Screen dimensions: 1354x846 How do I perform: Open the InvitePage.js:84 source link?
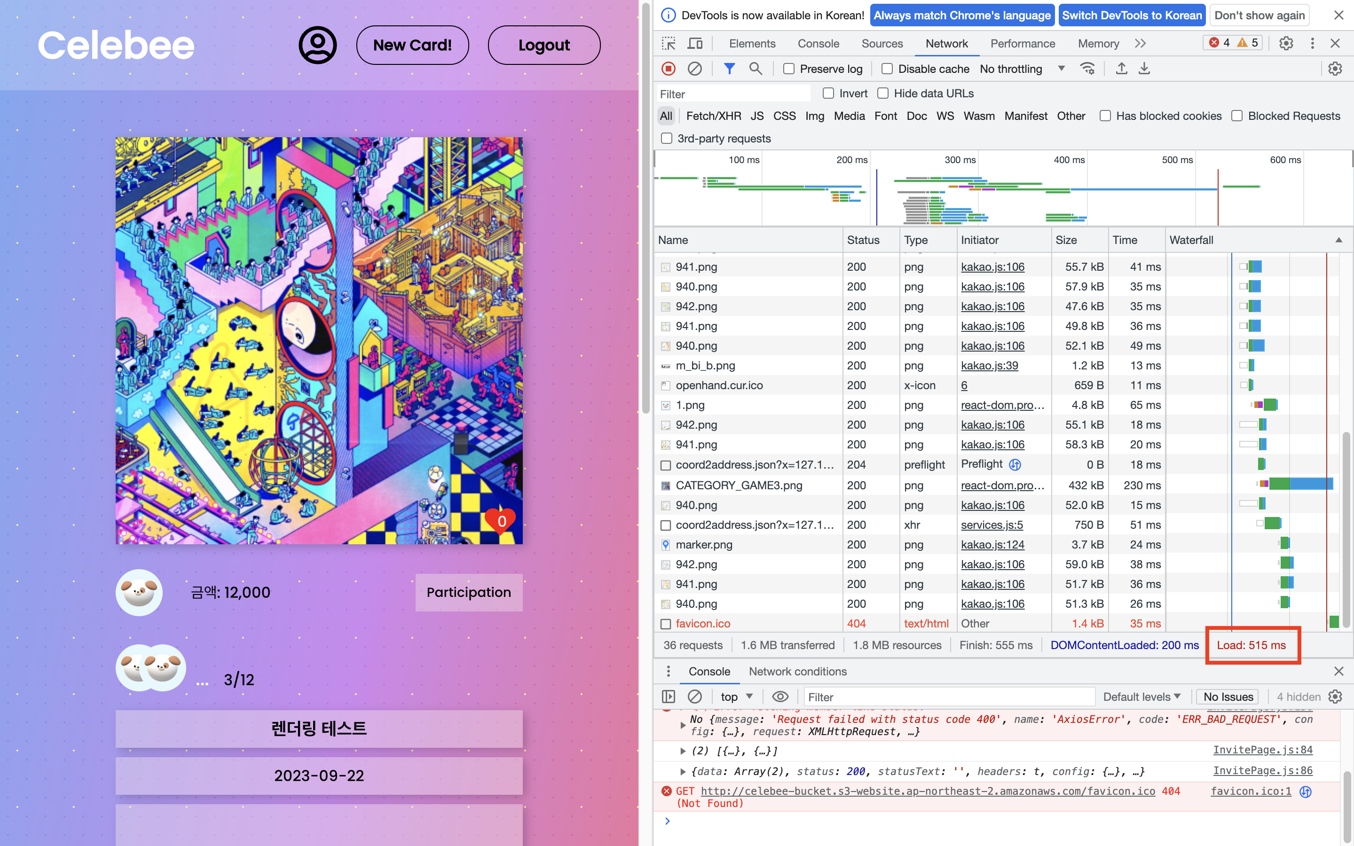point(1262,750)
